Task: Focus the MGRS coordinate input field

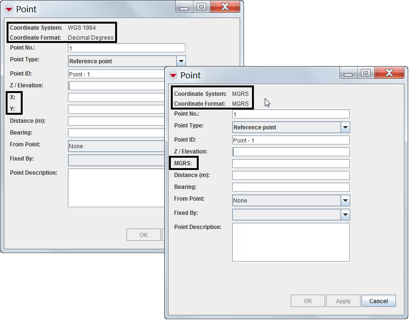Action: point(290,164)
